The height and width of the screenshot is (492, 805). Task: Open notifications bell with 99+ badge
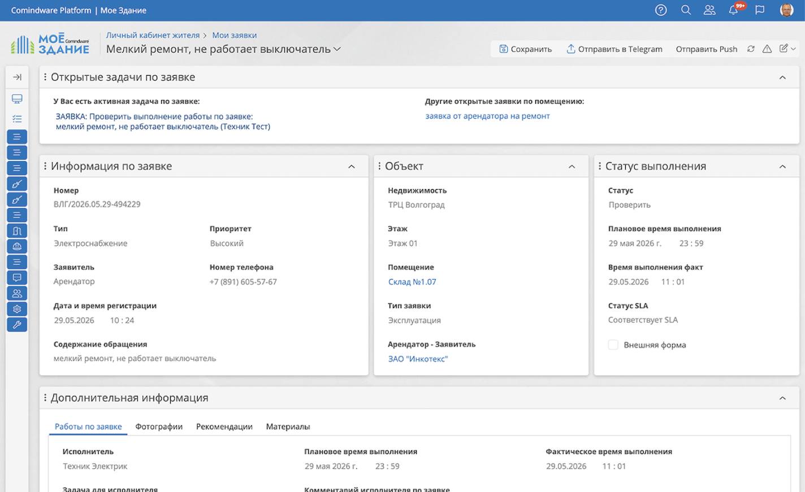pyautogui.click(x=734, y=10)
